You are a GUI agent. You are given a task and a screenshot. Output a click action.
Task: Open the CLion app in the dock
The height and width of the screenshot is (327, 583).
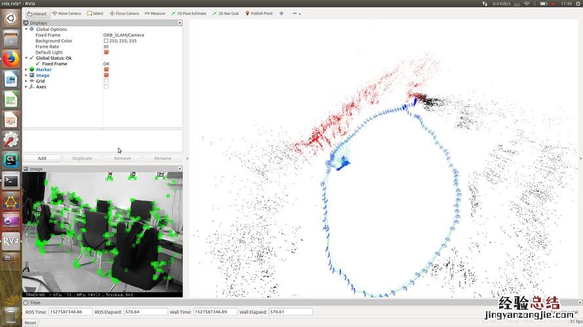[10, 159]
